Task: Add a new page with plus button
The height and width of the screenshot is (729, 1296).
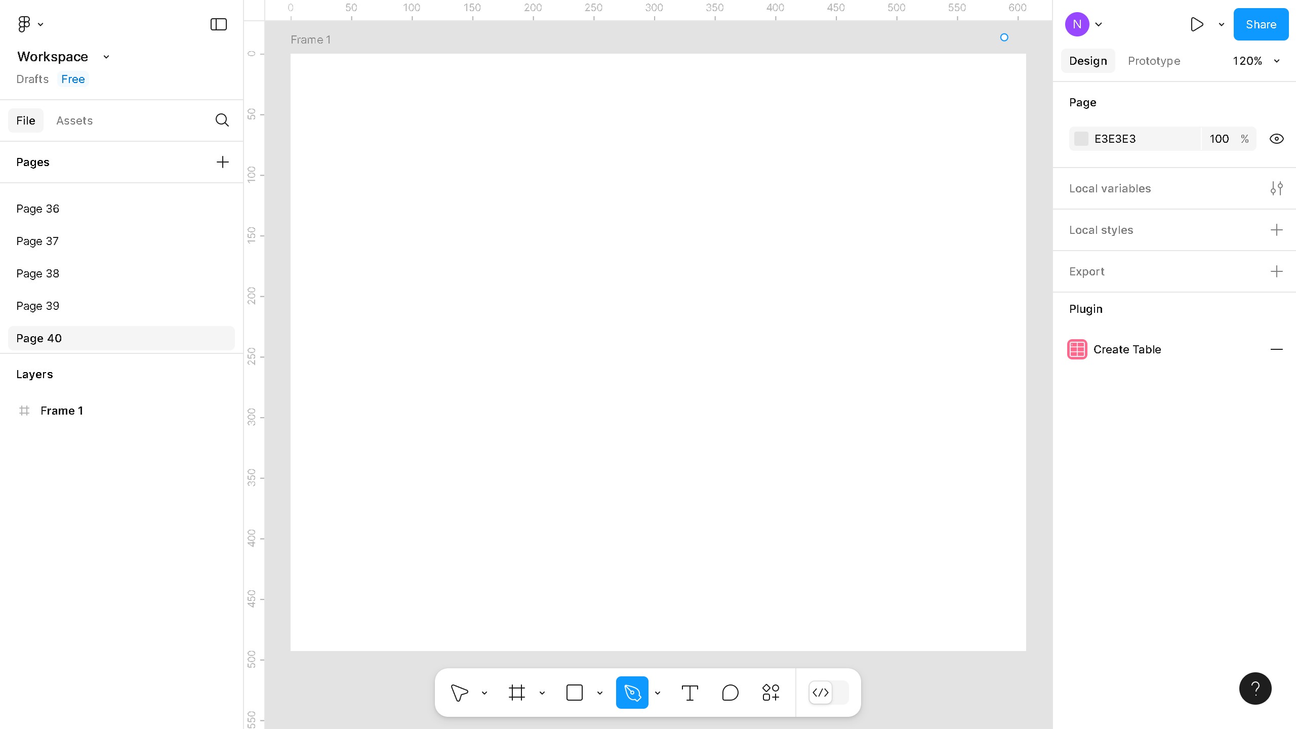Action: (x=222, y=162)
